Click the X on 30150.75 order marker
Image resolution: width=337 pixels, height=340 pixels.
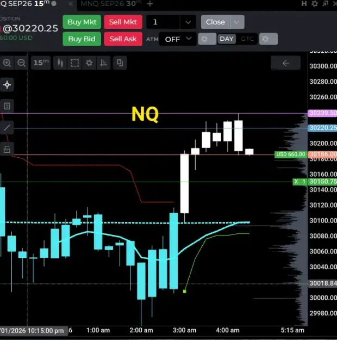pos(296,182)
